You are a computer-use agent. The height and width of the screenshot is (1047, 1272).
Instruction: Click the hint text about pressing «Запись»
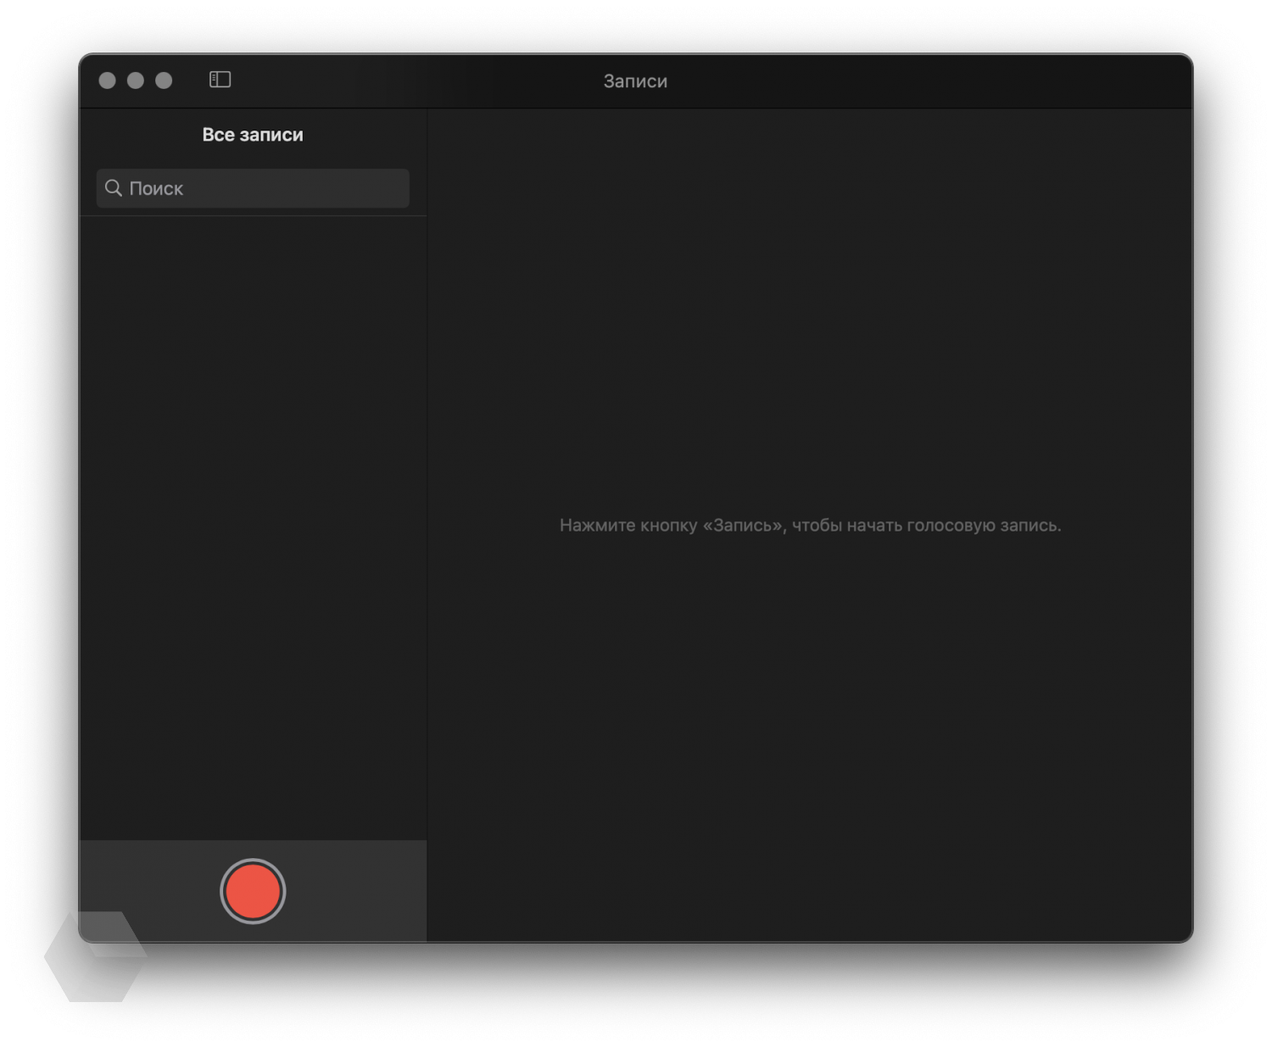tap(810, 526)
